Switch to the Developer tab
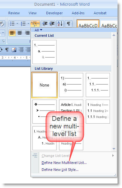The image size is (122, 188). pyautogui.click(x=54, y=13)
